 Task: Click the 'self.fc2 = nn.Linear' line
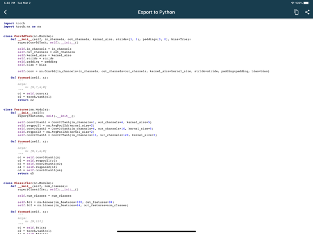tap(73, 205)
